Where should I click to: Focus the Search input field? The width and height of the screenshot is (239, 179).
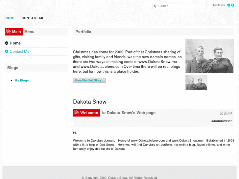click(x=179, y=6)
